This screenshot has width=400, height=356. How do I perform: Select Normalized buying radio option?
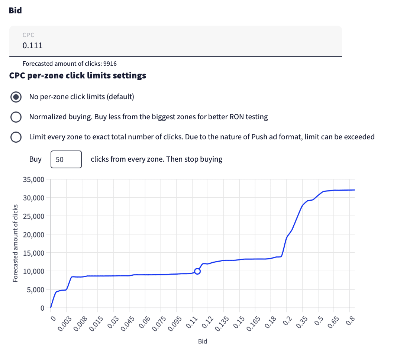(x=16, y=117)
